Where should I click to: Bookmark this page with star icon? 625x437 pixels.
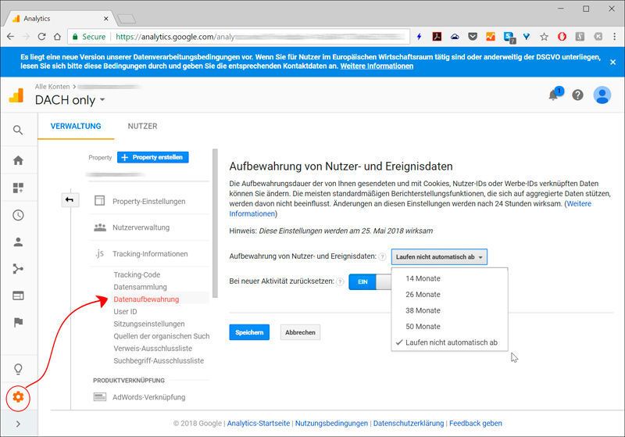pyautogui.click(x=544, y=37)
